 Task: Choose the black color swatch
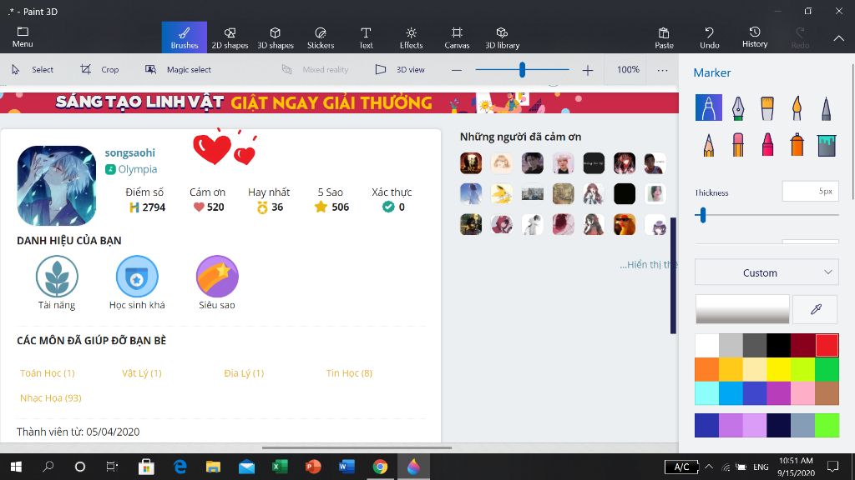[x=778, y=345]
